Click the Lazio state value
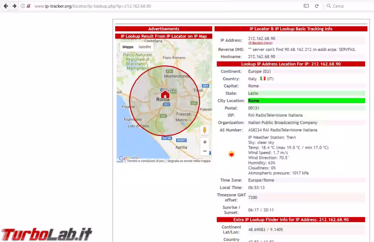This screenshot has height=242, width=374. (253, 93)
